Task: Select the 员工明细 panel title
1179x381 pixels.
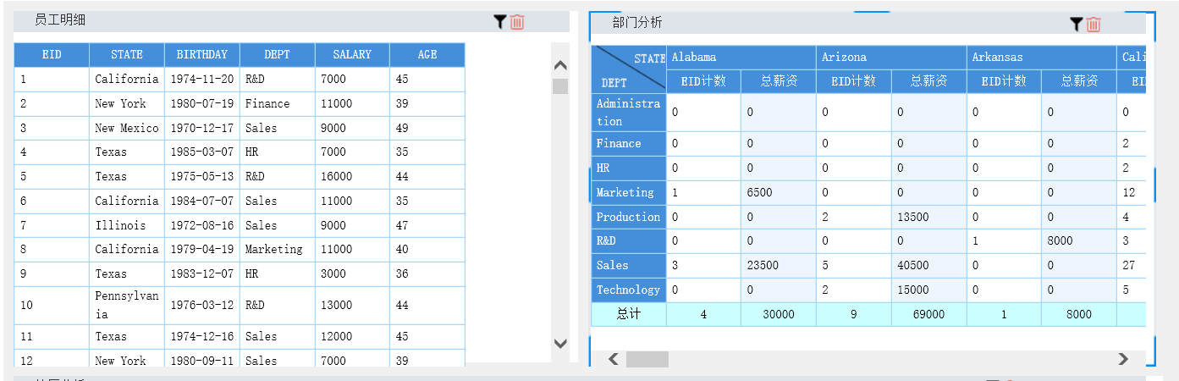Action: click(x=60, y=20)
